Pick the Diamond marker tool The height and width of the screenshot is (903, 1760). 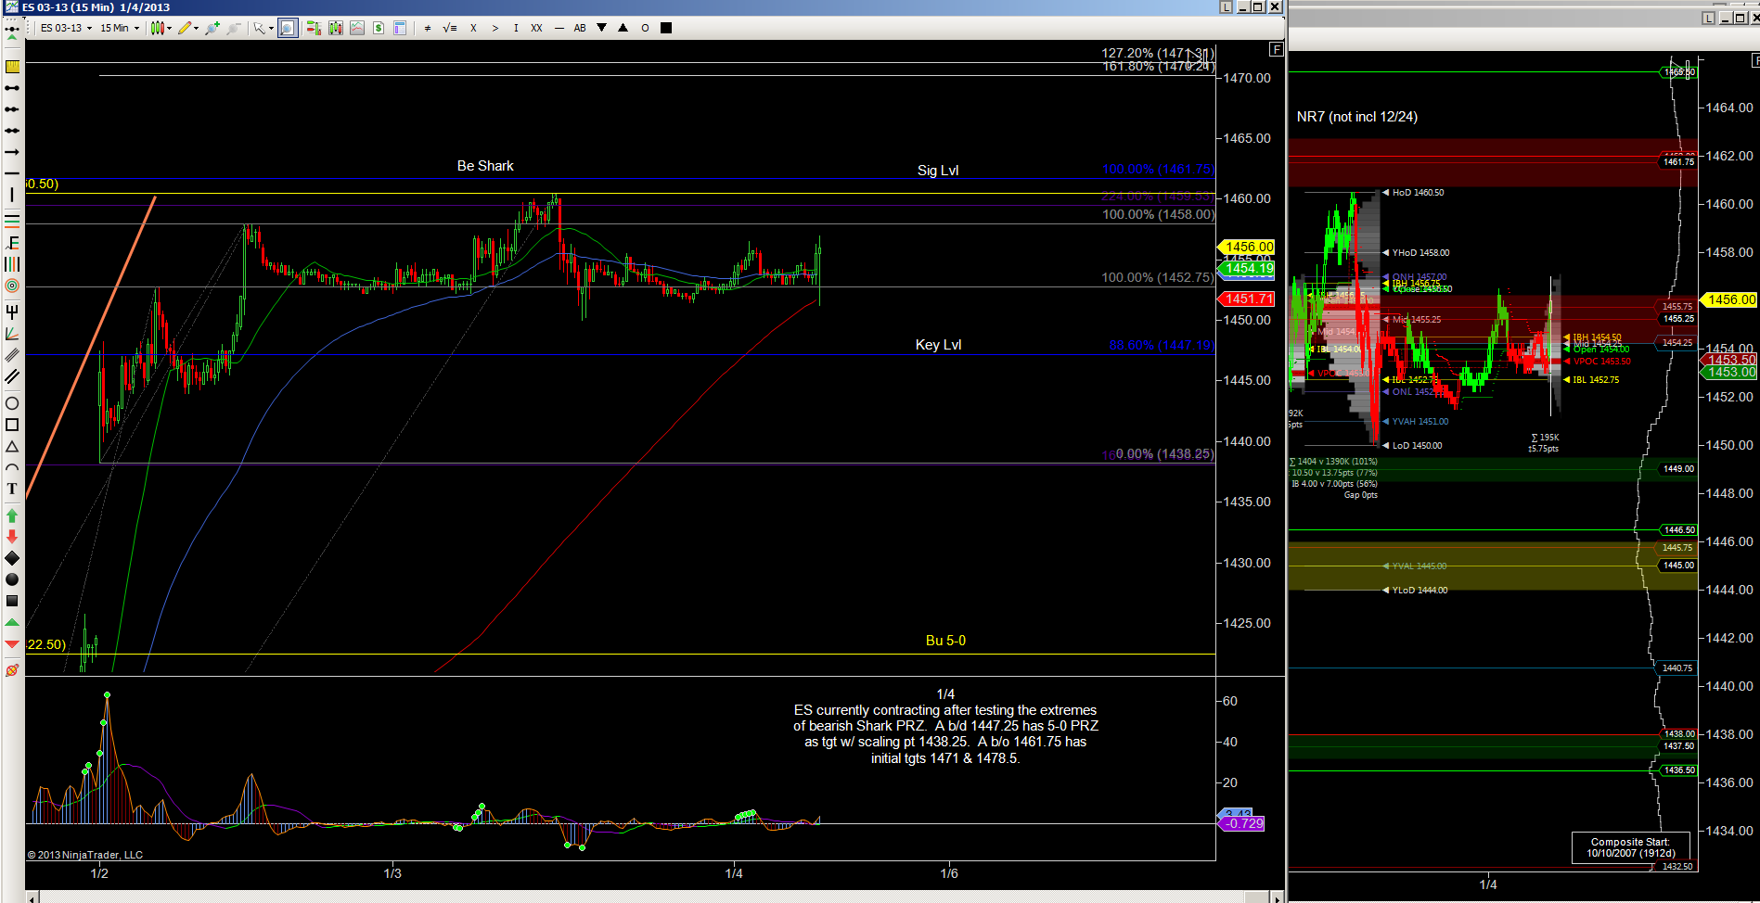(12, 558)
